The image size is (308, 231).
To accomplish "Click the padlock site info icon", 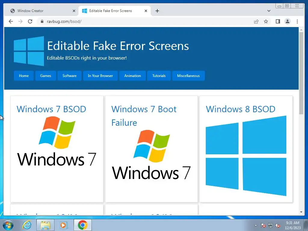I will [42, 21].
